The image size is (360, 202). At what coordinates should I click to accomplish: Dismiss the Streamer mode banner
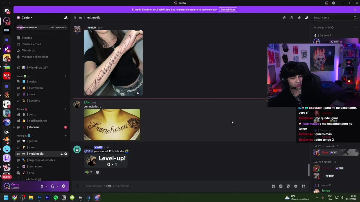[x=355, y=10]
